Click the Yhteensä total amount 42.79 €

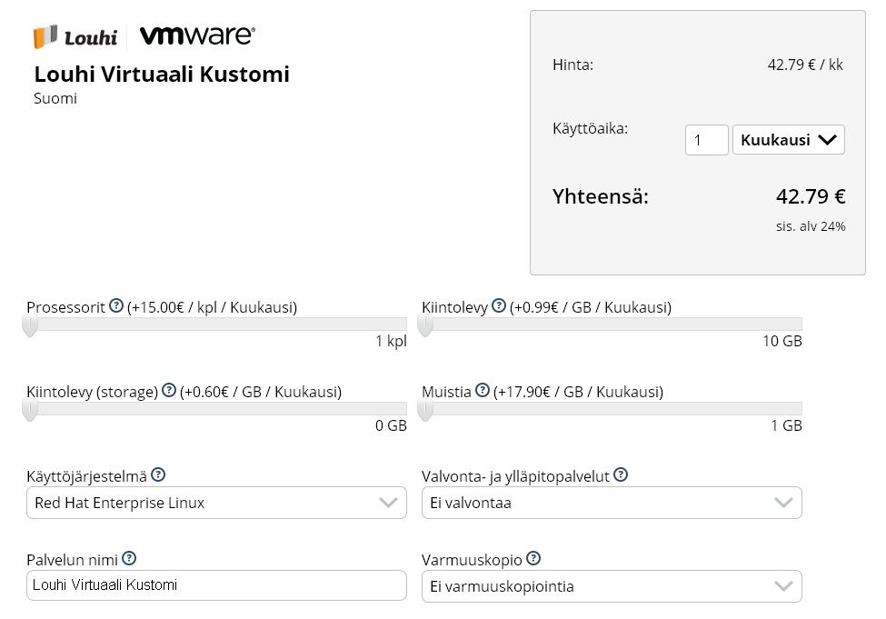coord(811,196)
